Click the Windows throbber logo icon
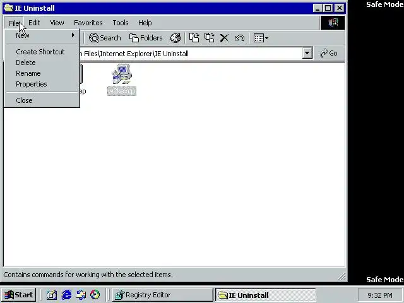The height and width of the screenshot is (303, 404). click(333, 23)
